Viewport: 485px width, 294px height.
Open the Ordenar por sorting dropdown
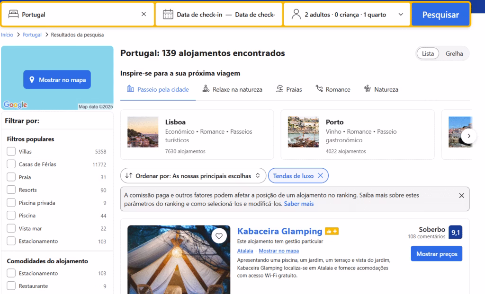(193, 176)
